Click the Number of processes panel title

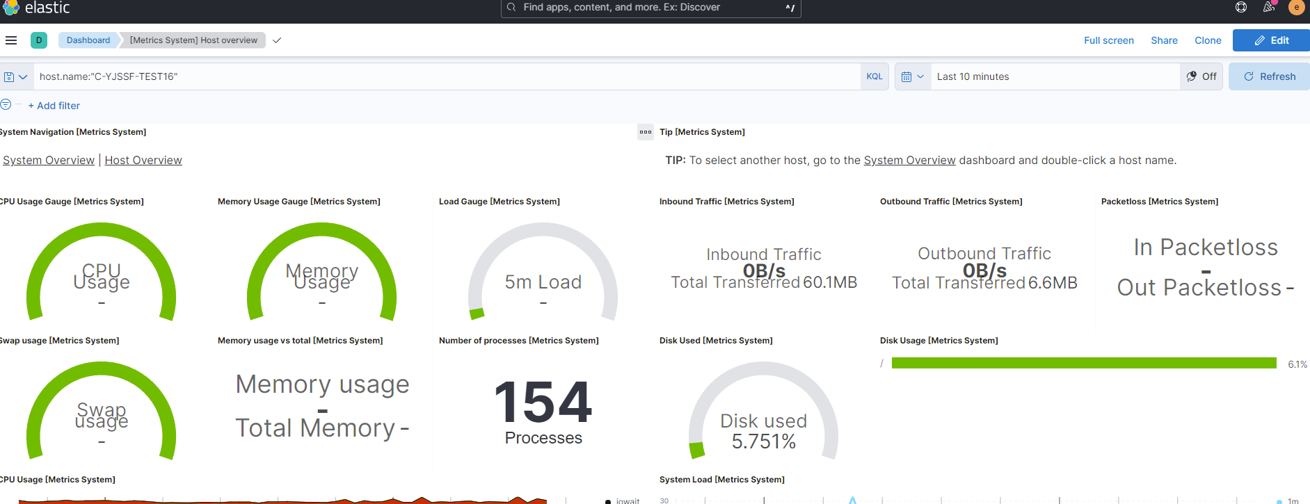(x=519, y=341)
